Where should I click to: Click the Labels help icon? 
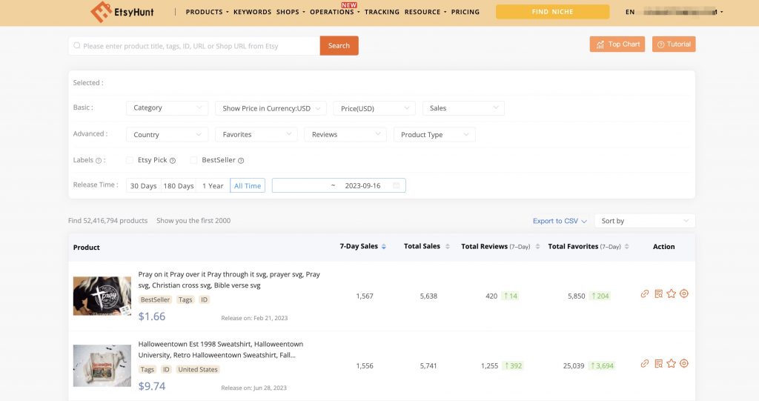pos(99,161)
